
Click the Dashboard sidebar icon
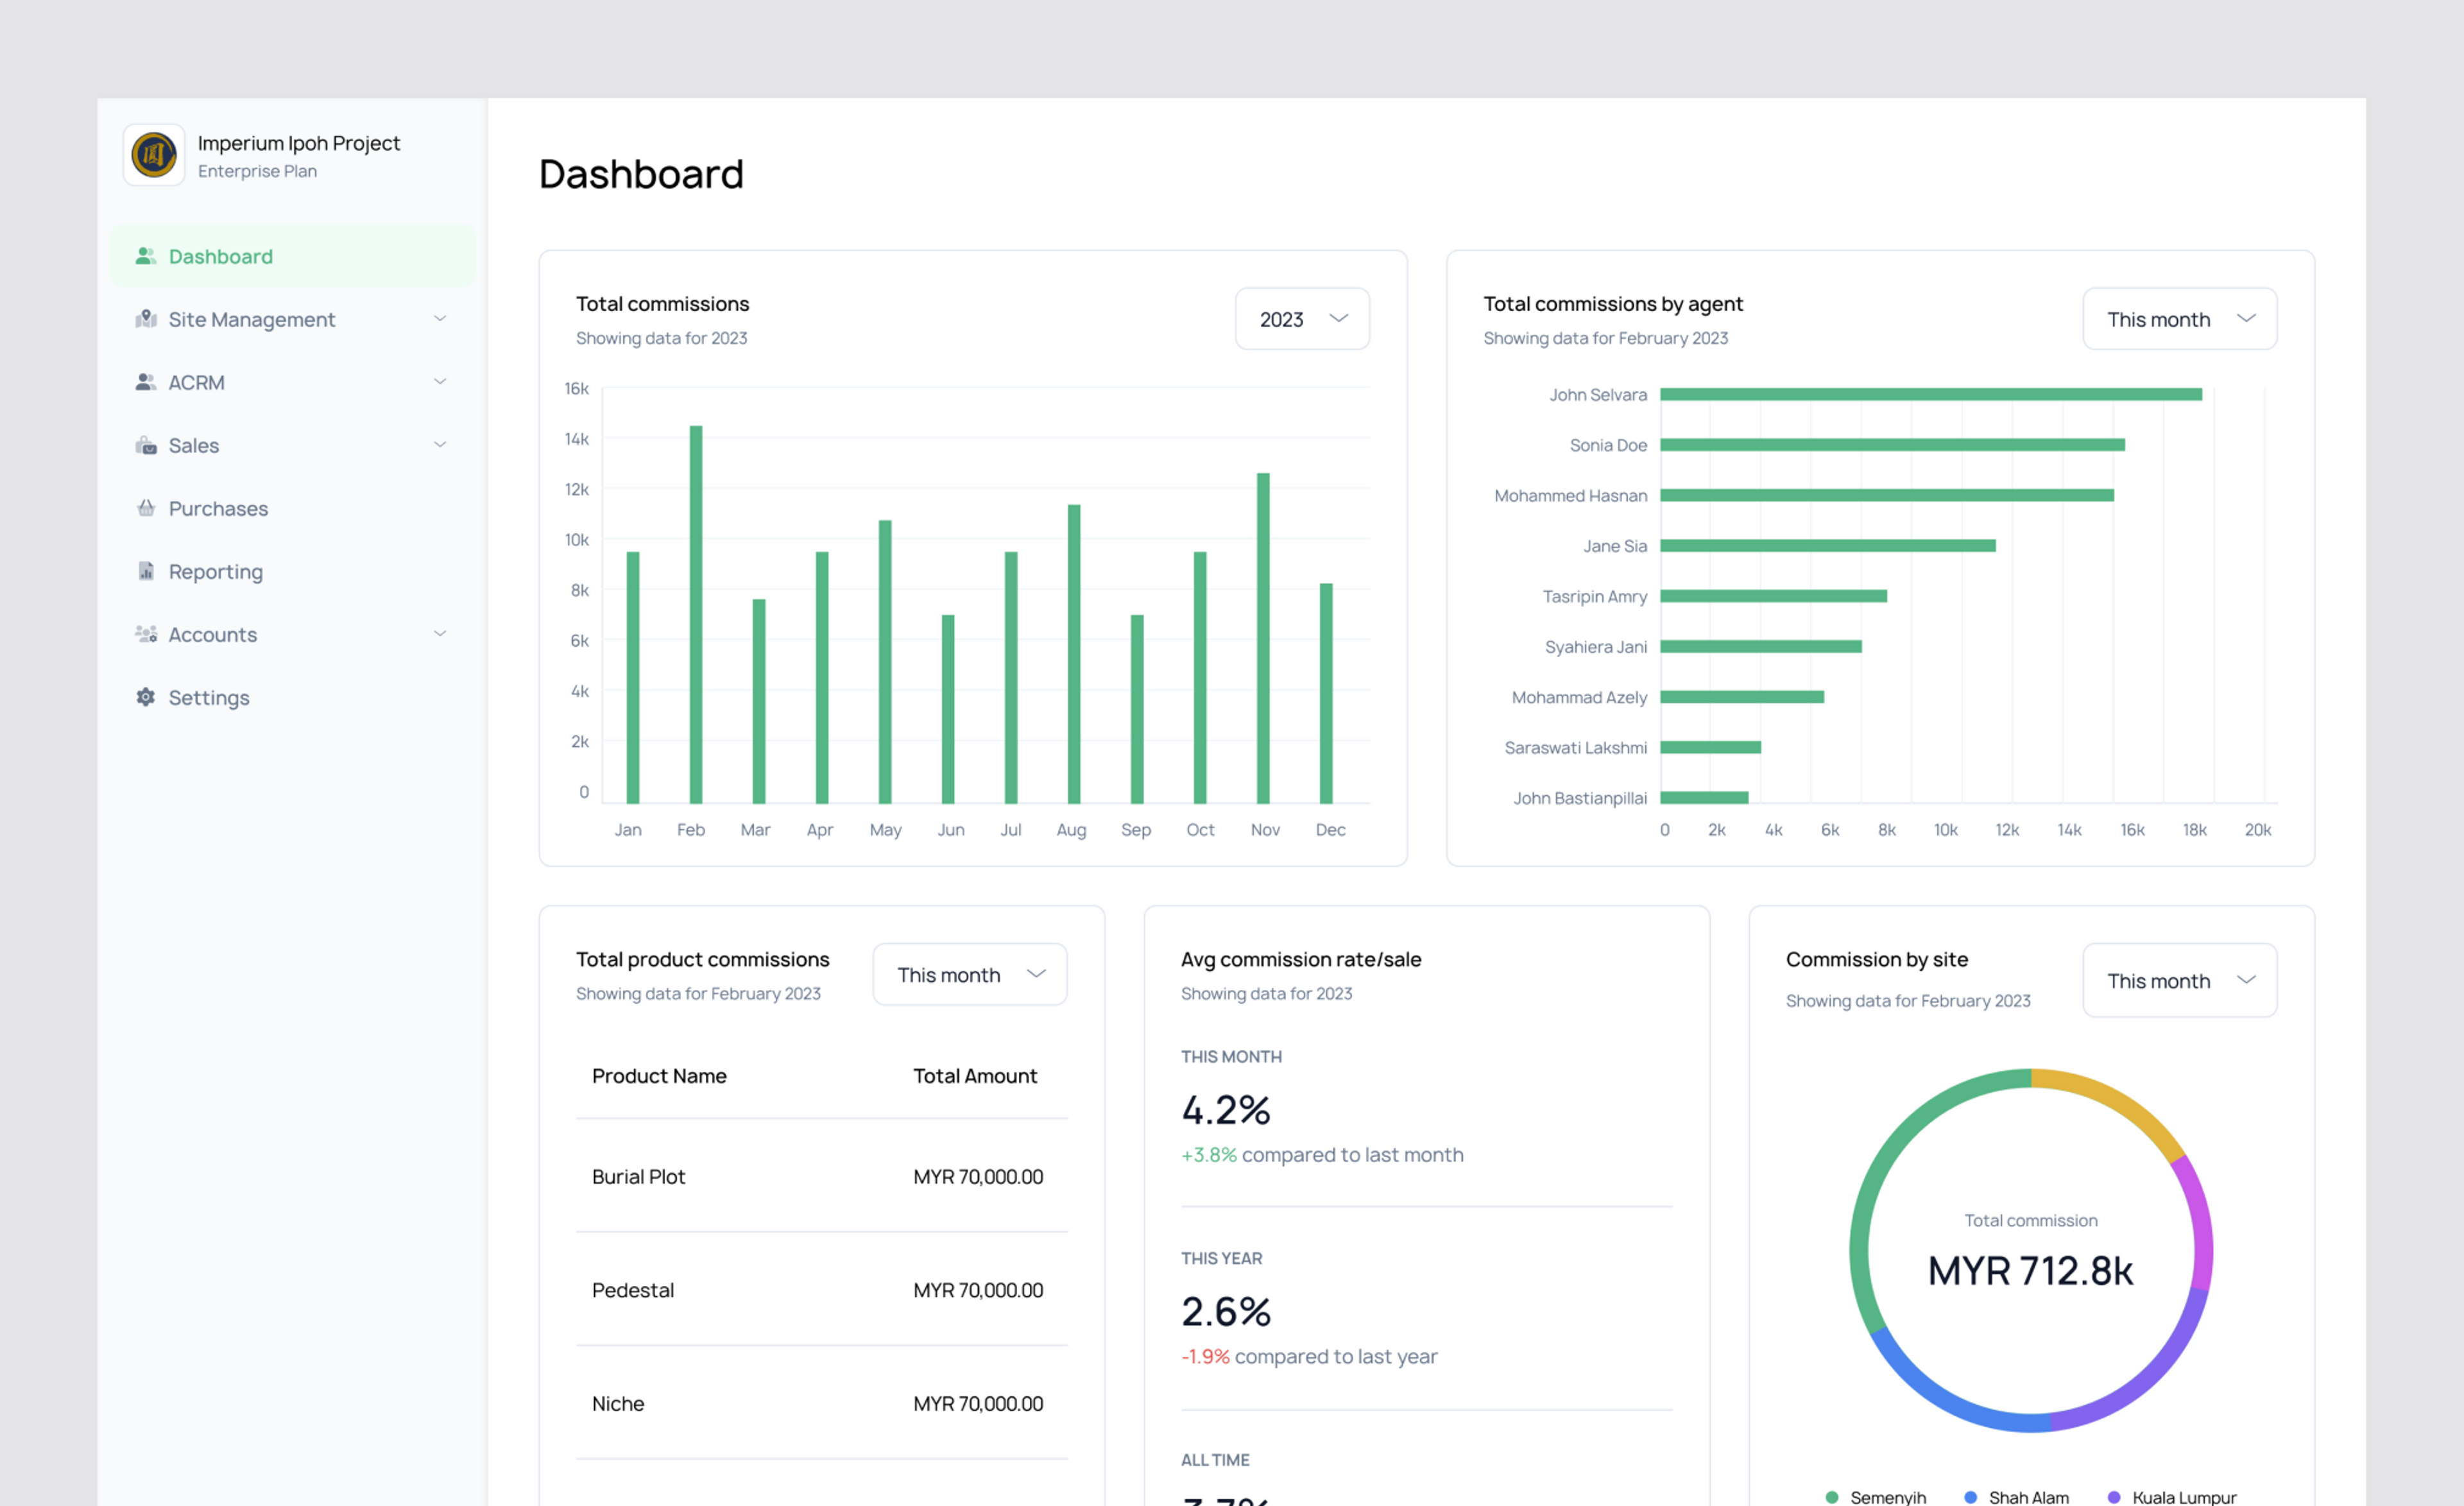pos(146,256)
